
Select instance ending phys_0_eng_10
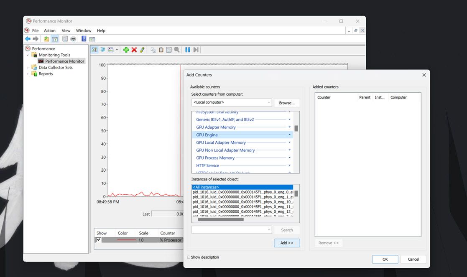click(243, 202)
